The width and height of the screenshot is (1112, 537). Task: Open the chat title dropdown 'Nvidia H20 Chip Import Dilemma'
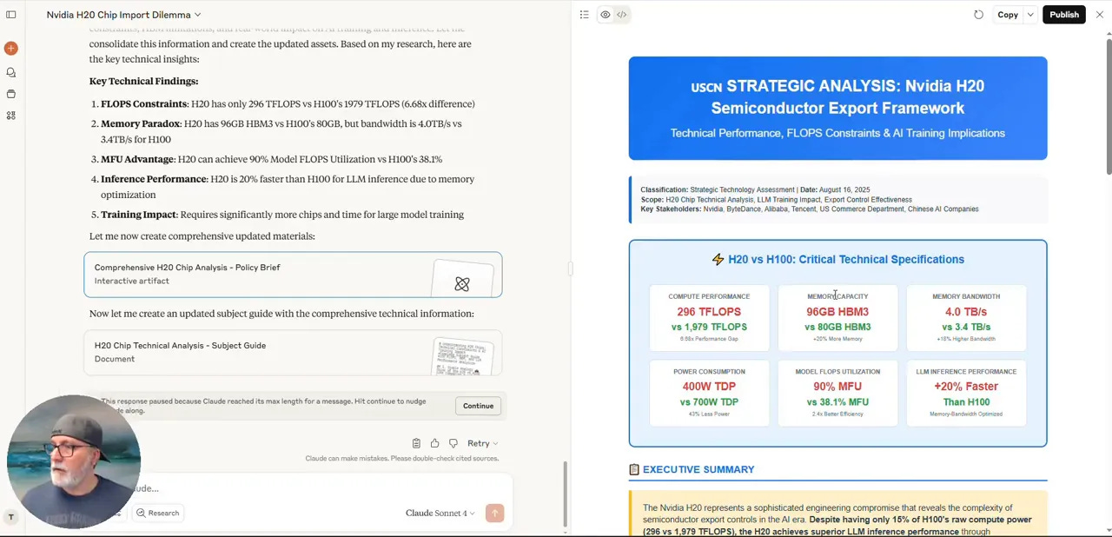click(124, 15)
